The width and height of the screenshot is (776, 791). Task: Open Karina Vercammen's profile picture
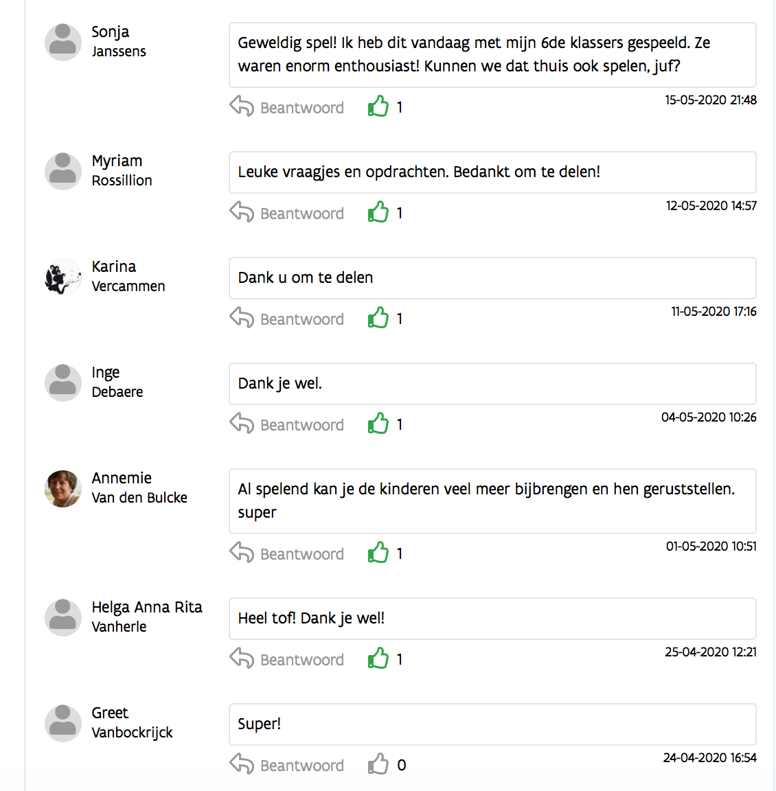point(63,277)
